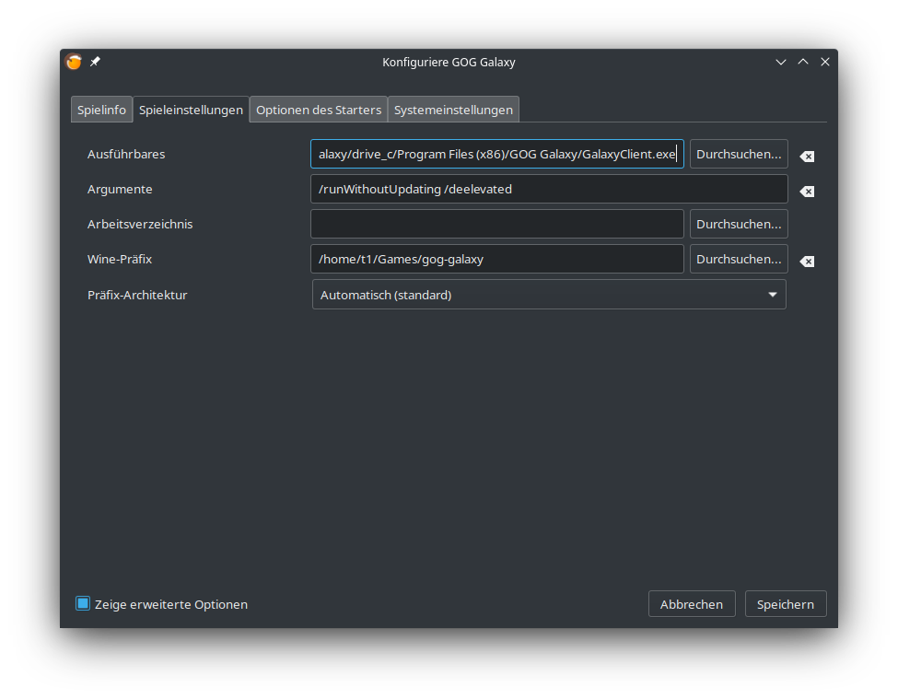Click the Abbrechen button
This screenshot has width=898, height=699.
coord(692,604)
